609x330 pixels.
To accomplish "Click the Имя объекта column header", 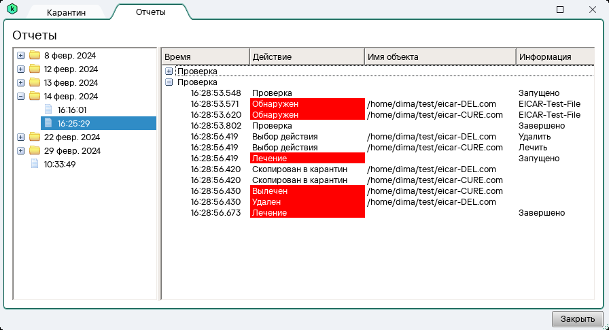I will pyautogui.click(x=440, y=57).
